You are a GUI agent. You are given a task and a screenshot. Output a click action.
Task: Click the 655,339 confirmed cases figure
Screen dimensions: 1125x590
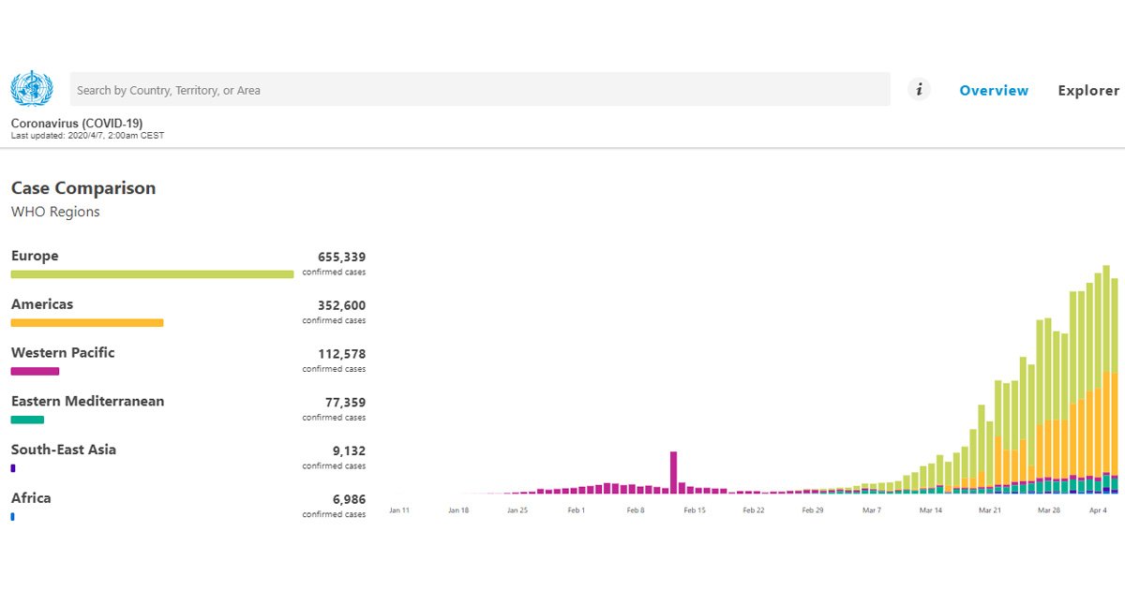coord(342,257)
